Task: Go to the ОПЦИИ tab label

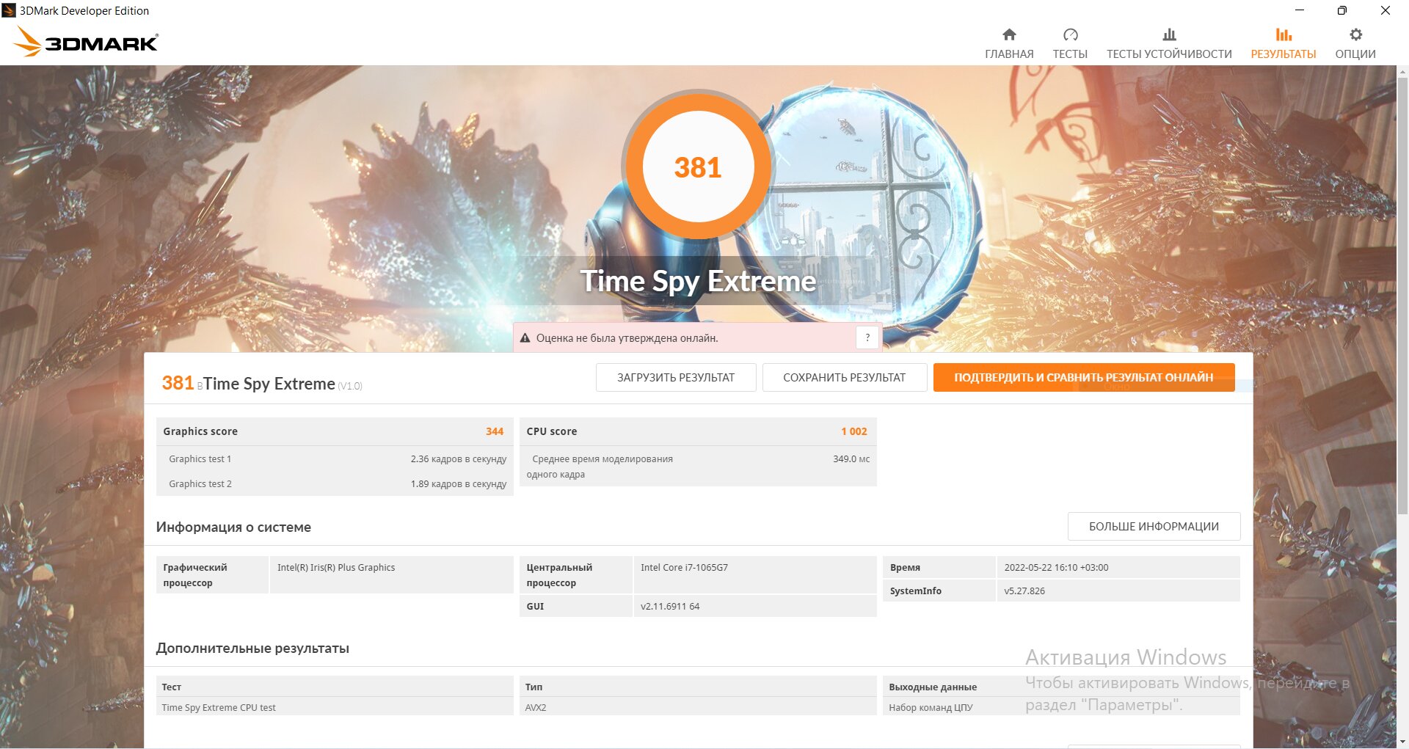Action: click(x=1355, y=54)
